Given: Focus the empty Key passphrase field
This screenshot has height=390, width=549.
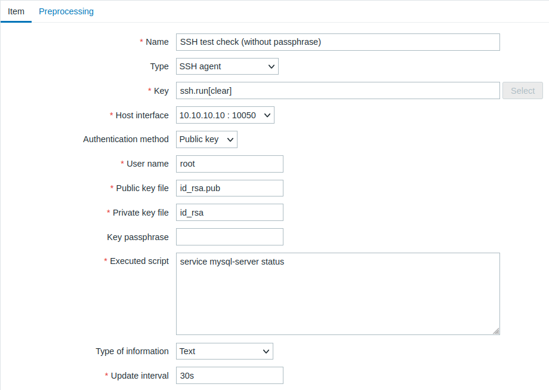Looking at the screenshot, I should click(230, 237).
